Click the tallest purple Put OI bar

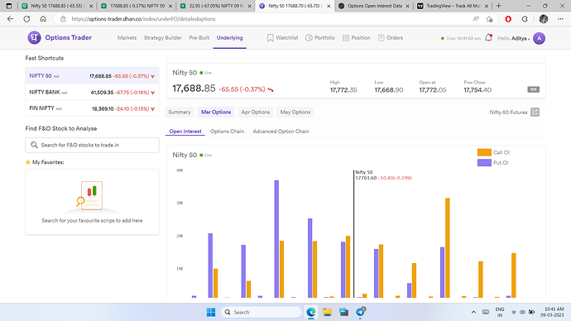coord(276,239)
